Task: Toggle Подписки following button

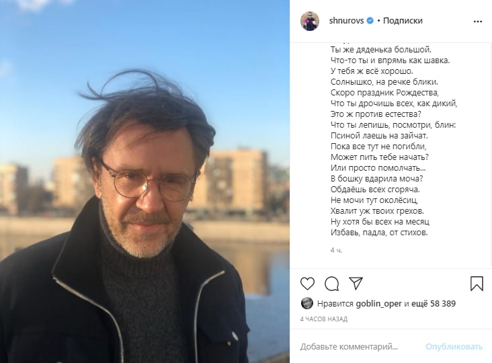Action: [x=403, y=21]
